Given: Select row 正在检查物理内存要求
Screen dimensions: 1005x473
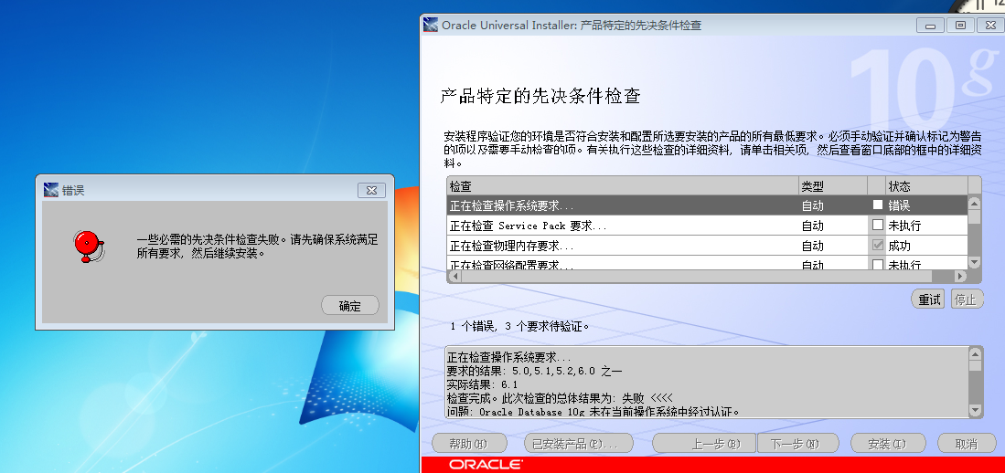Looking at the screenshot, I should 706,245.
